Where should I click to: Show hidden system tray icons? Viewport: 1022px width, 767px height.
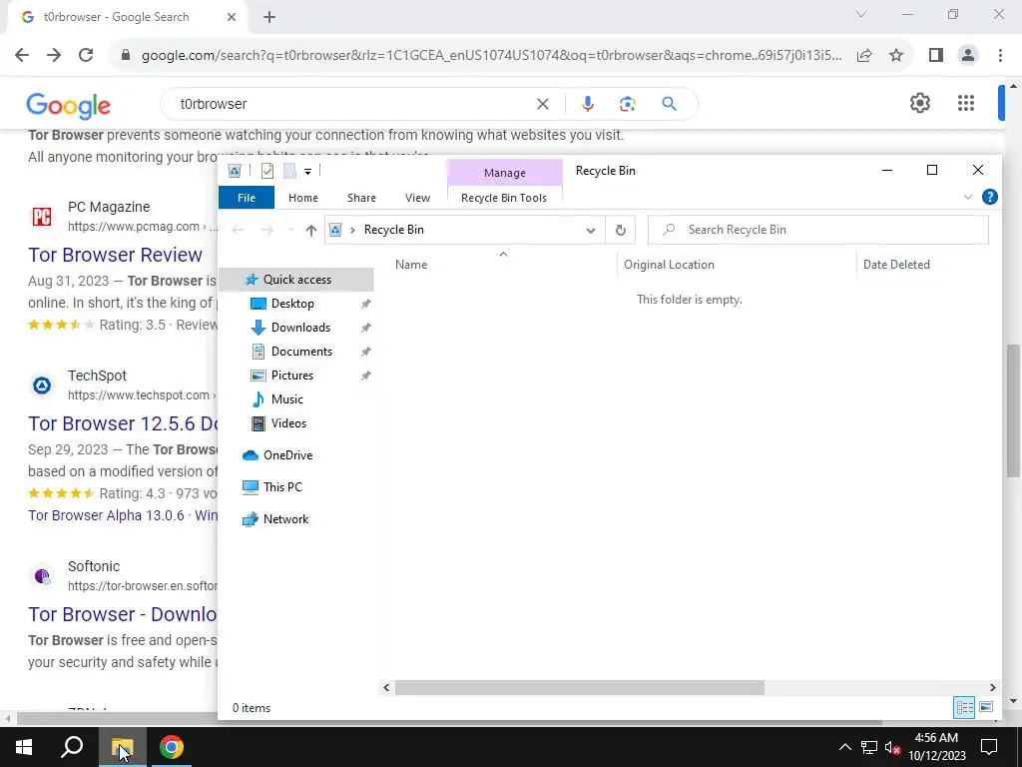(844, 747)
